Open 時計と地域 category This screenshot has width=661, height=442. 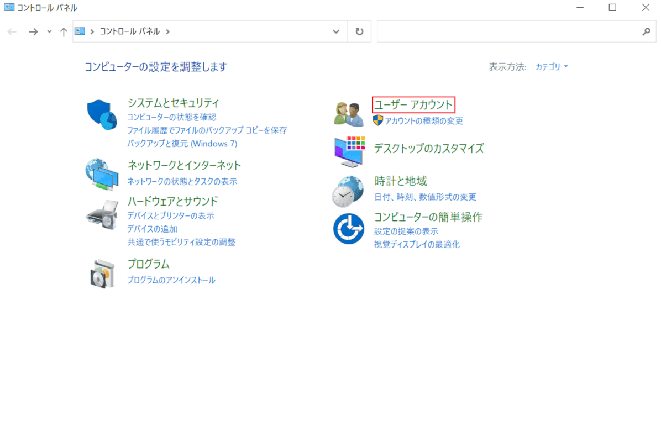[x=401, y=181]
